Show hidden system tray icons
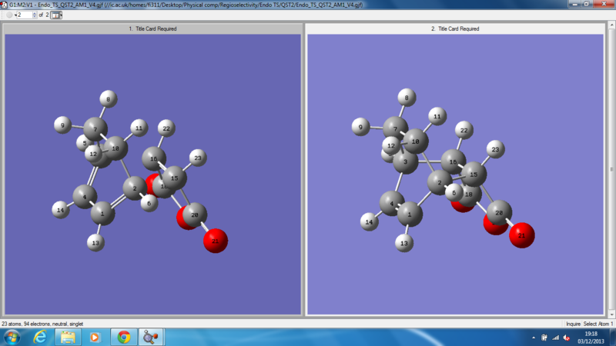The image size is (616, 346). [x=534, y=338]
